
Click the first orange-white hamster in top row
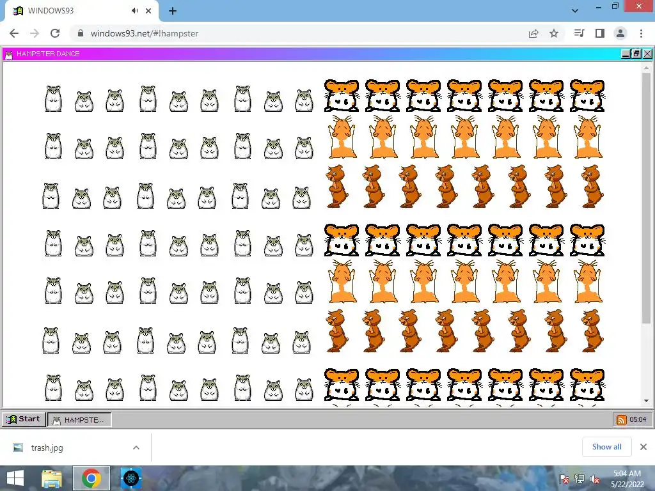(x=342, y=96)
